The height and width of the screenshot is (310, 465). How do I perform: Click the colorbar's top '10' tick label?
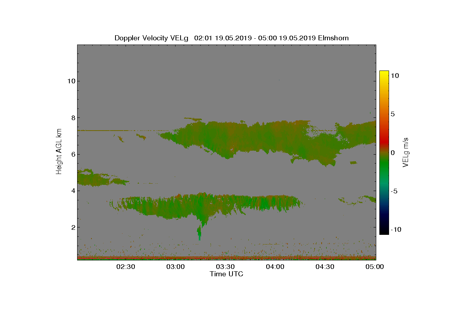394,76
